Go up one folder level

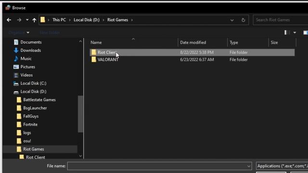point(34,20)
